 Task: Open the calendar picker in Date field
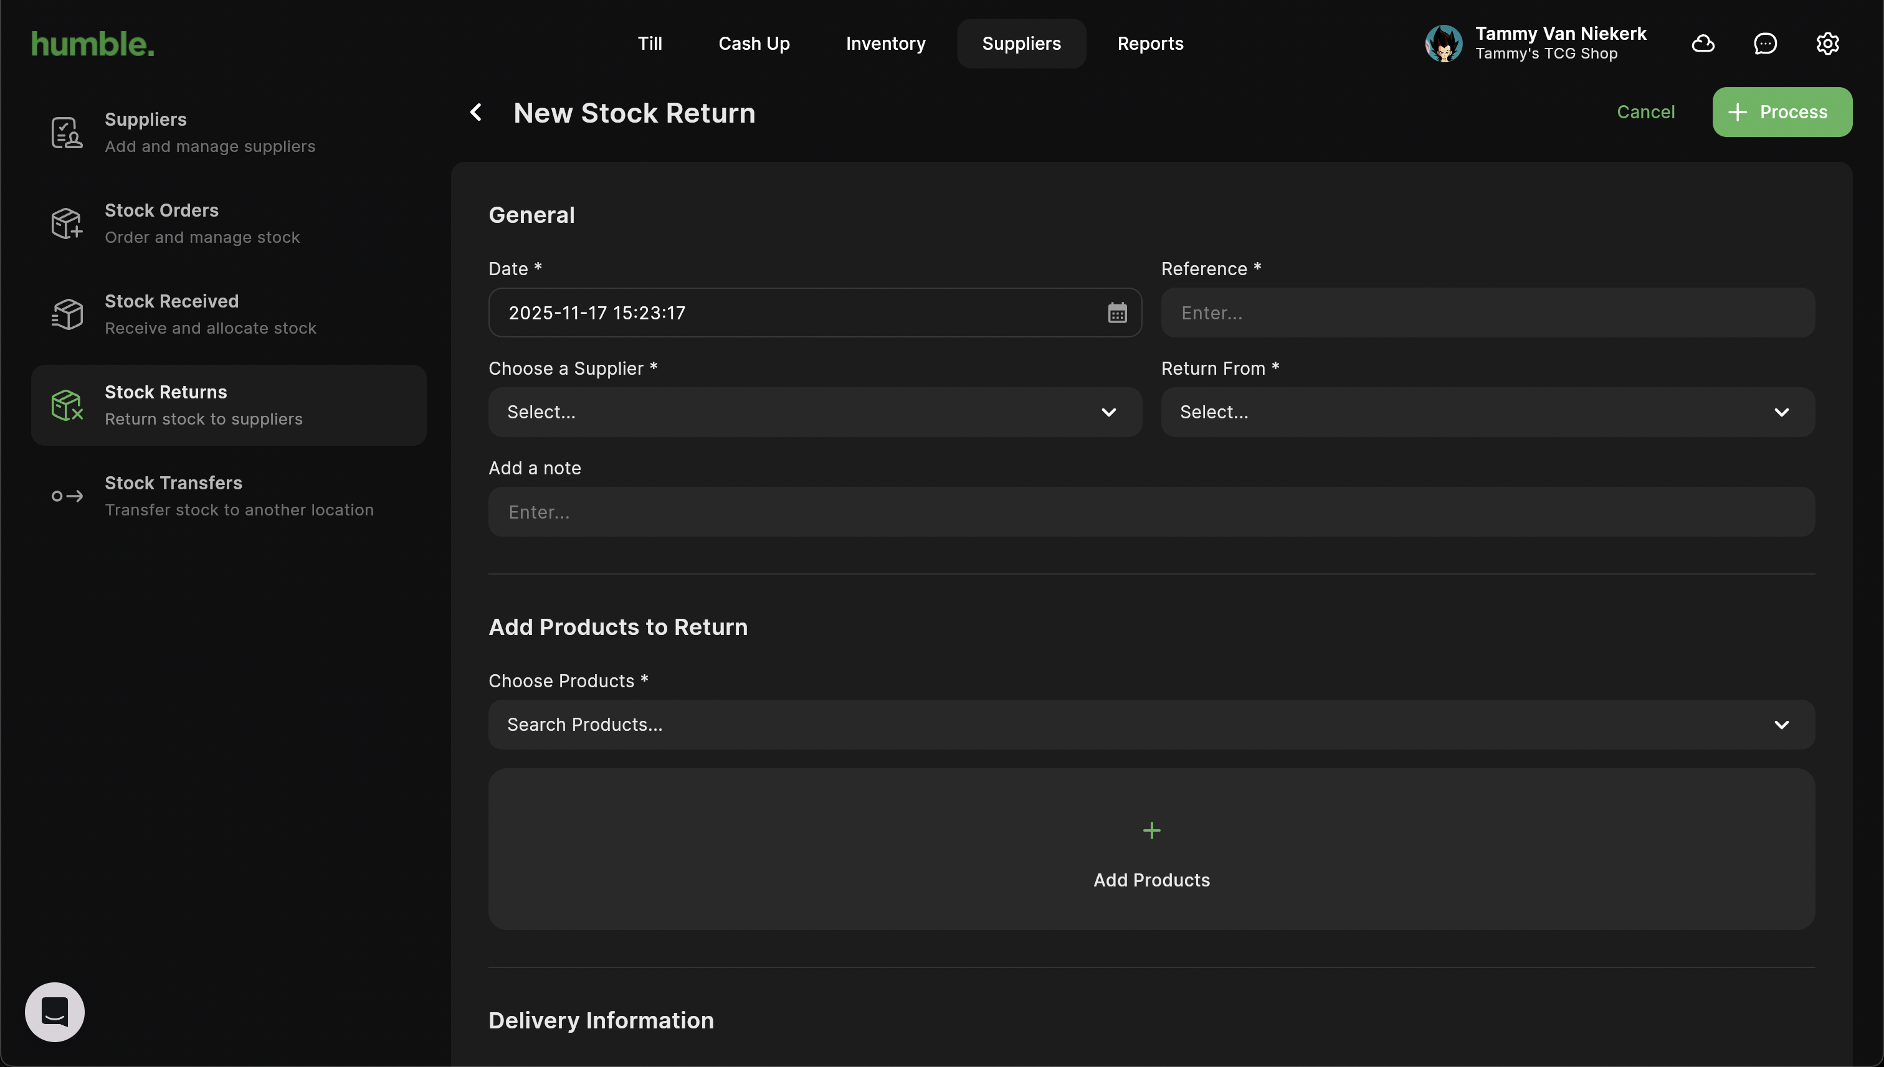pyautogui.click(x=1117, y=313)
